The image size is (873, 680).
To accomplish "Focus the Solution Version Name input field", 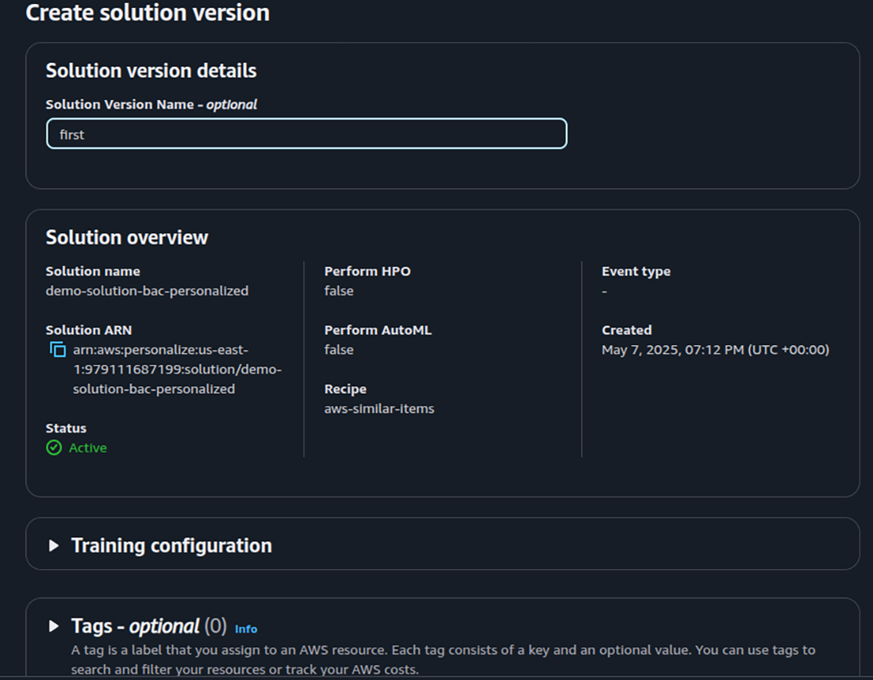I will [307, 133].
